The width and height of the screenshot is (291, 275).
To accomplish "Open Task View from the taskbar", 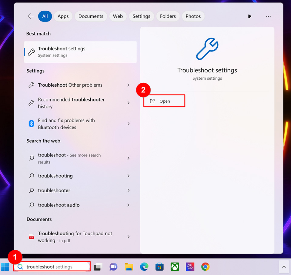I will click(98, 267).
